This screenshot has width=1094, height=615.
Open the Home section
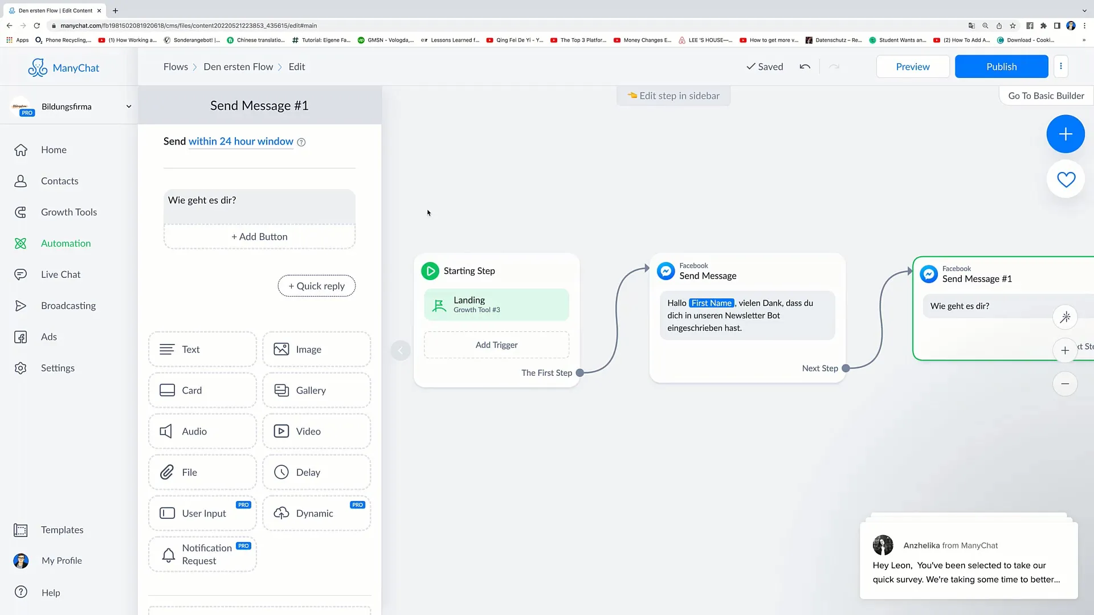54,150
